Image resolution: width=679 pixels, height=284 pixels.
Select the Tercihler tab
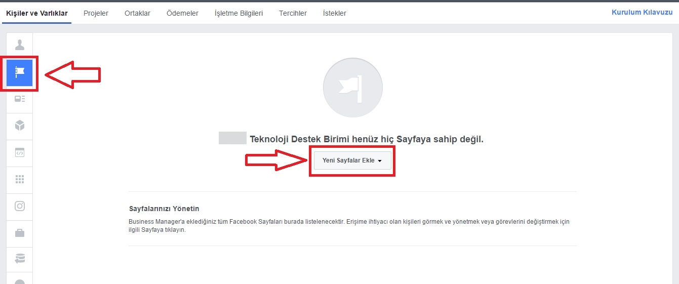[x=293, y=13]
